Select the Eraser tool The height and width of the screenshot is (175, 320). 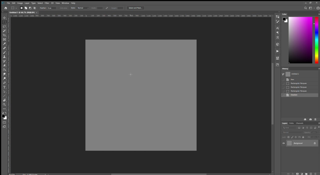[x=4, y=65]
